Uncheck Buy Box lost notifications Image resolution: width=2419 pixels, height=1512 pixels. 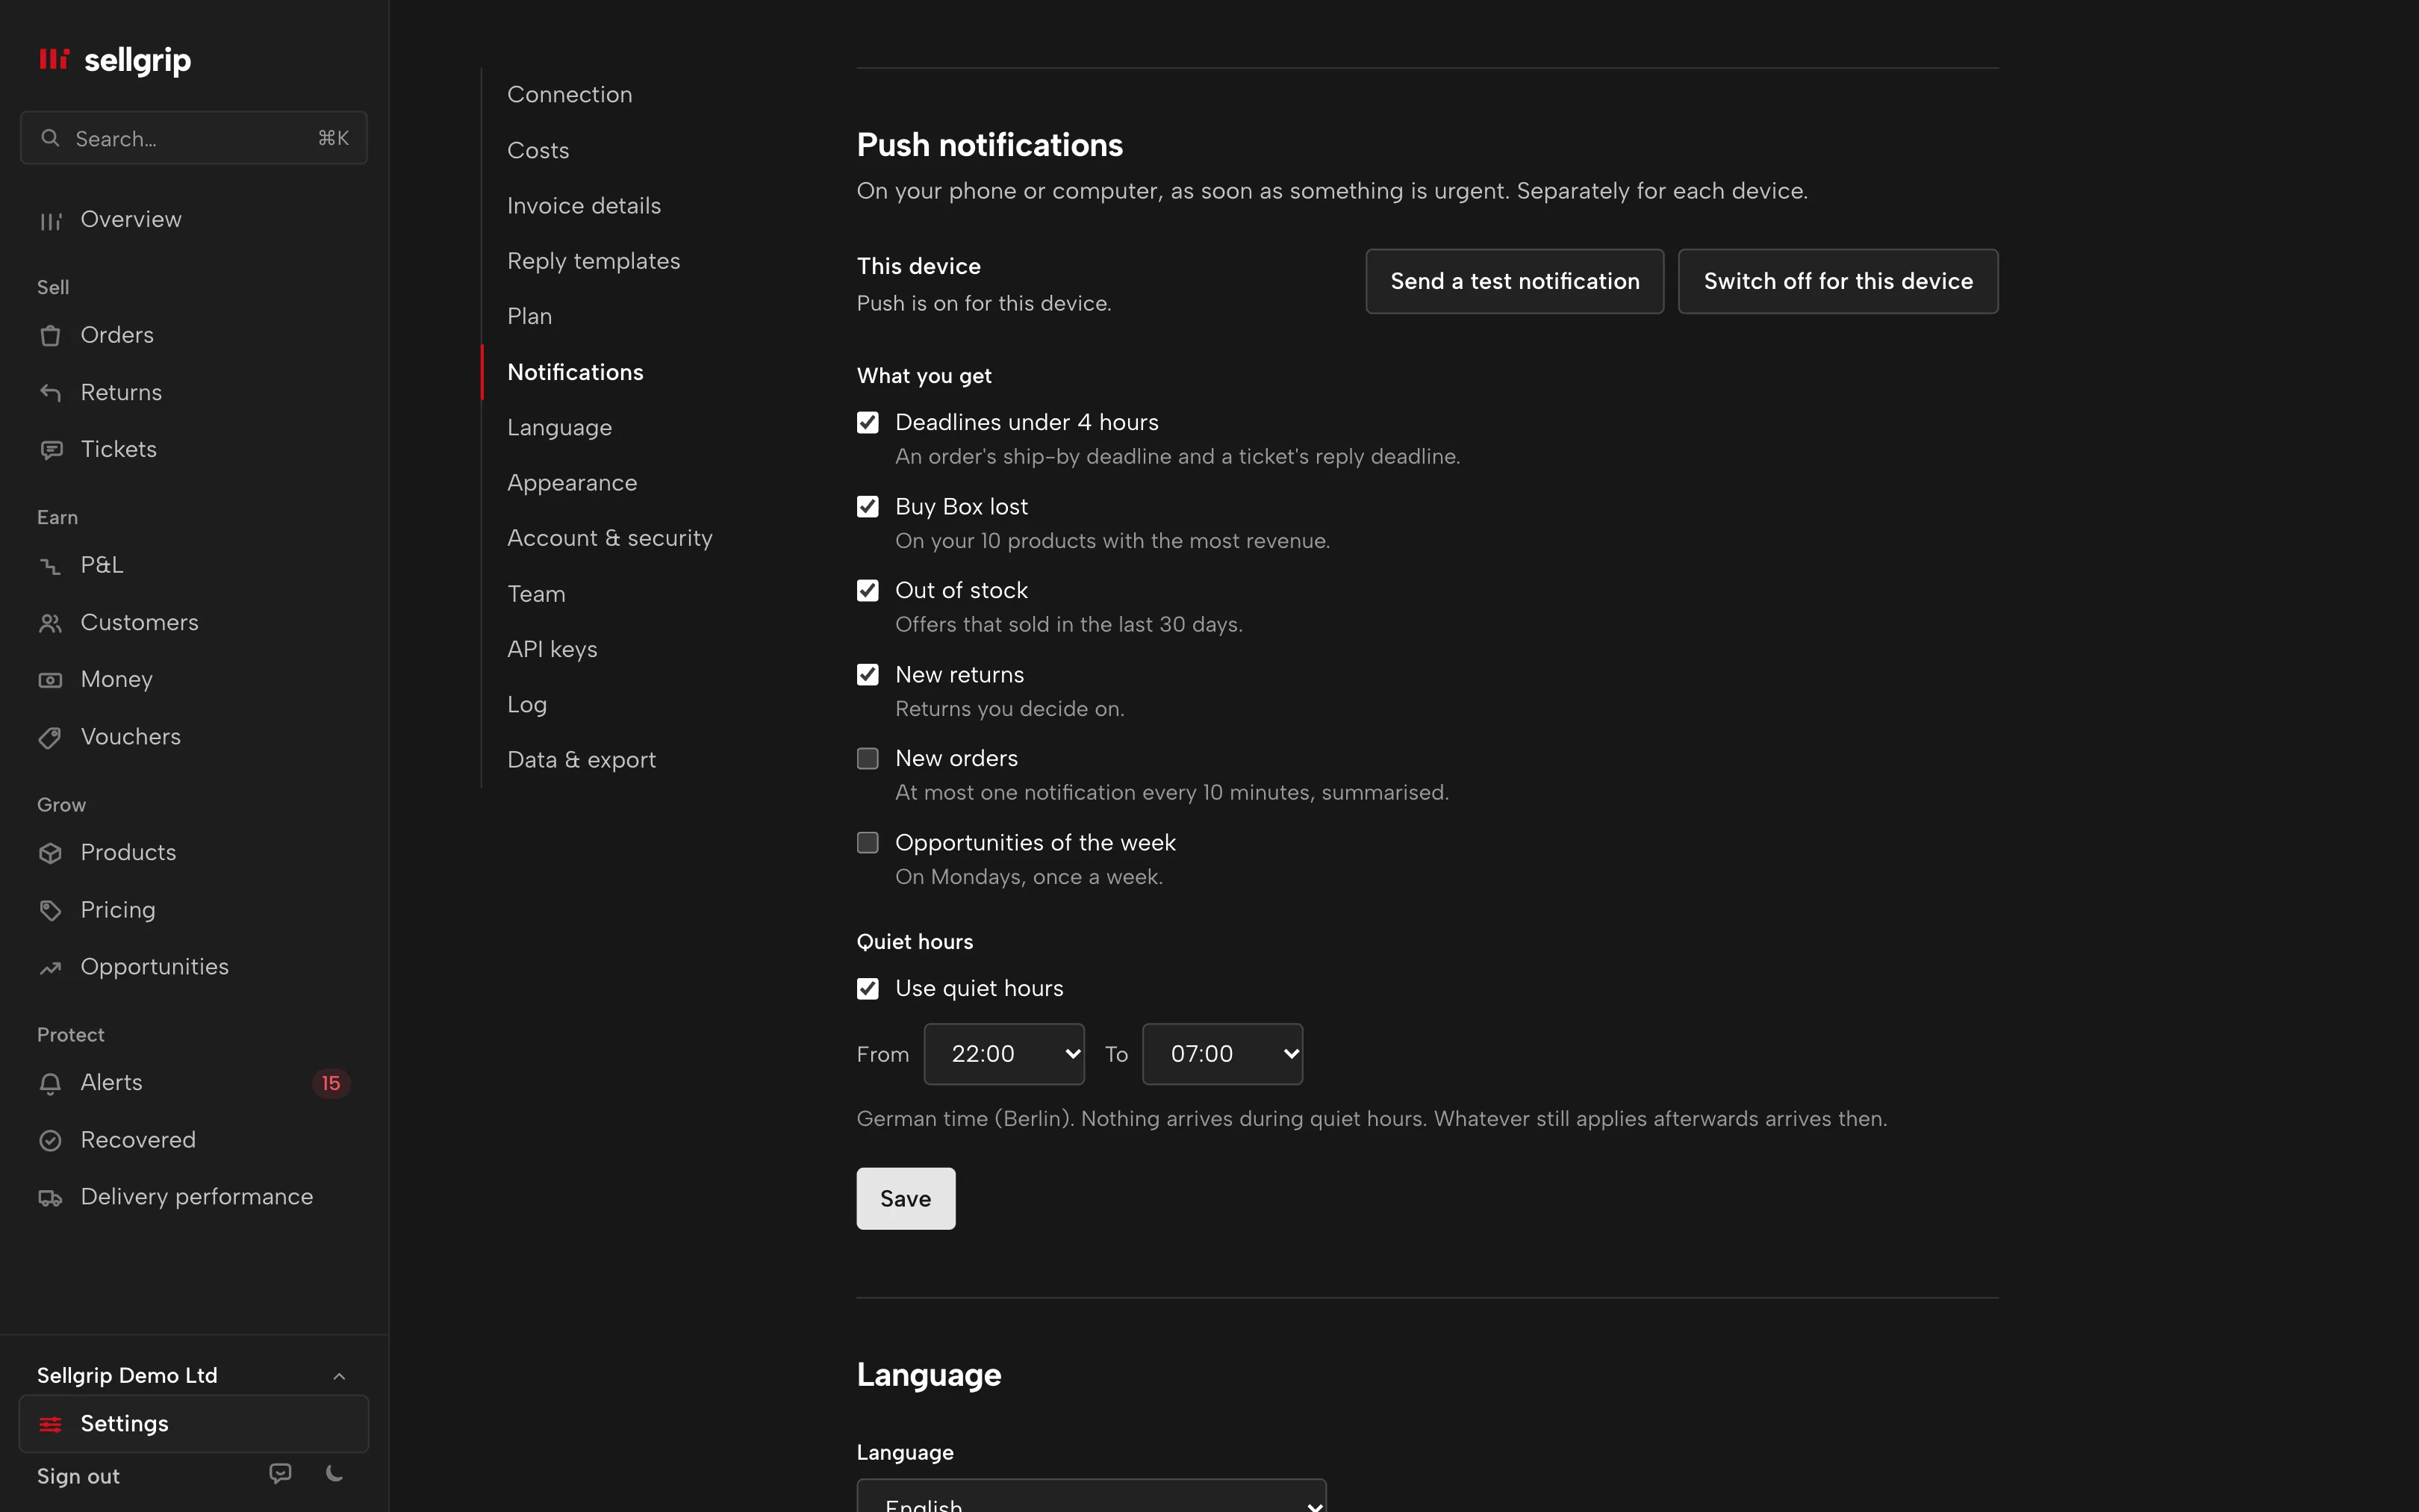(x=868, y=507)
